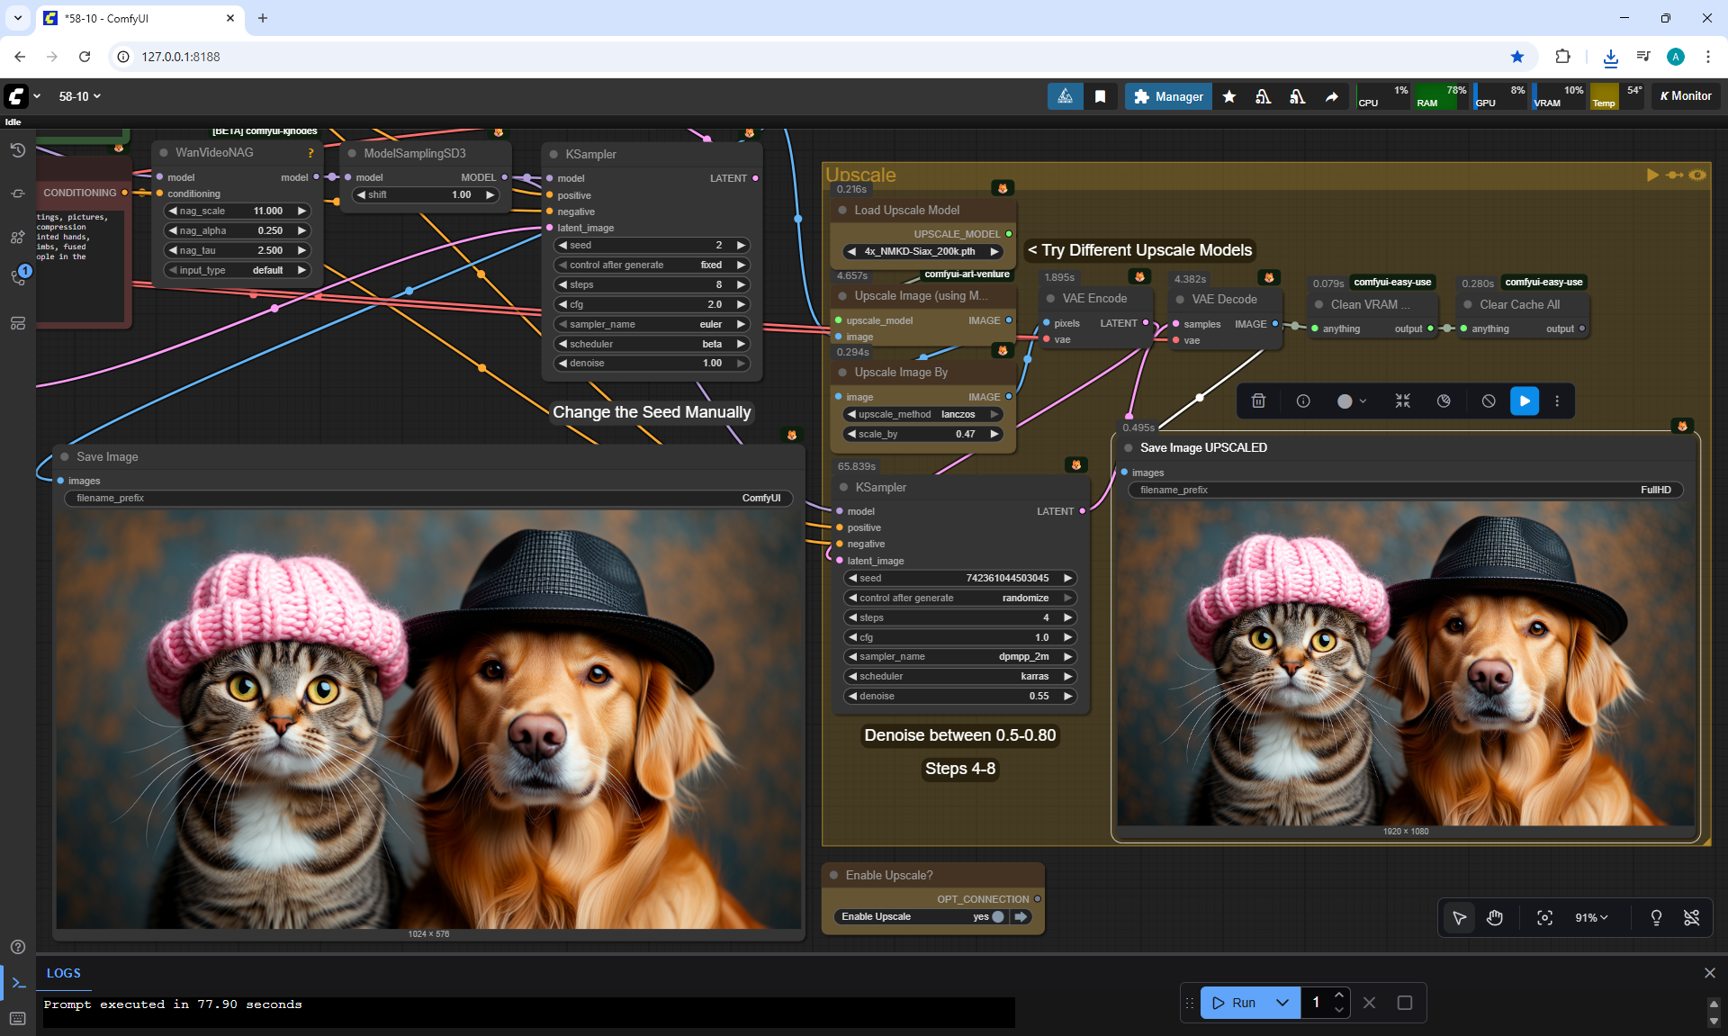The height and width of the screenshot is (1036, 1728).
Task: Click the K Monitor button
Action: coord(1685,96)
